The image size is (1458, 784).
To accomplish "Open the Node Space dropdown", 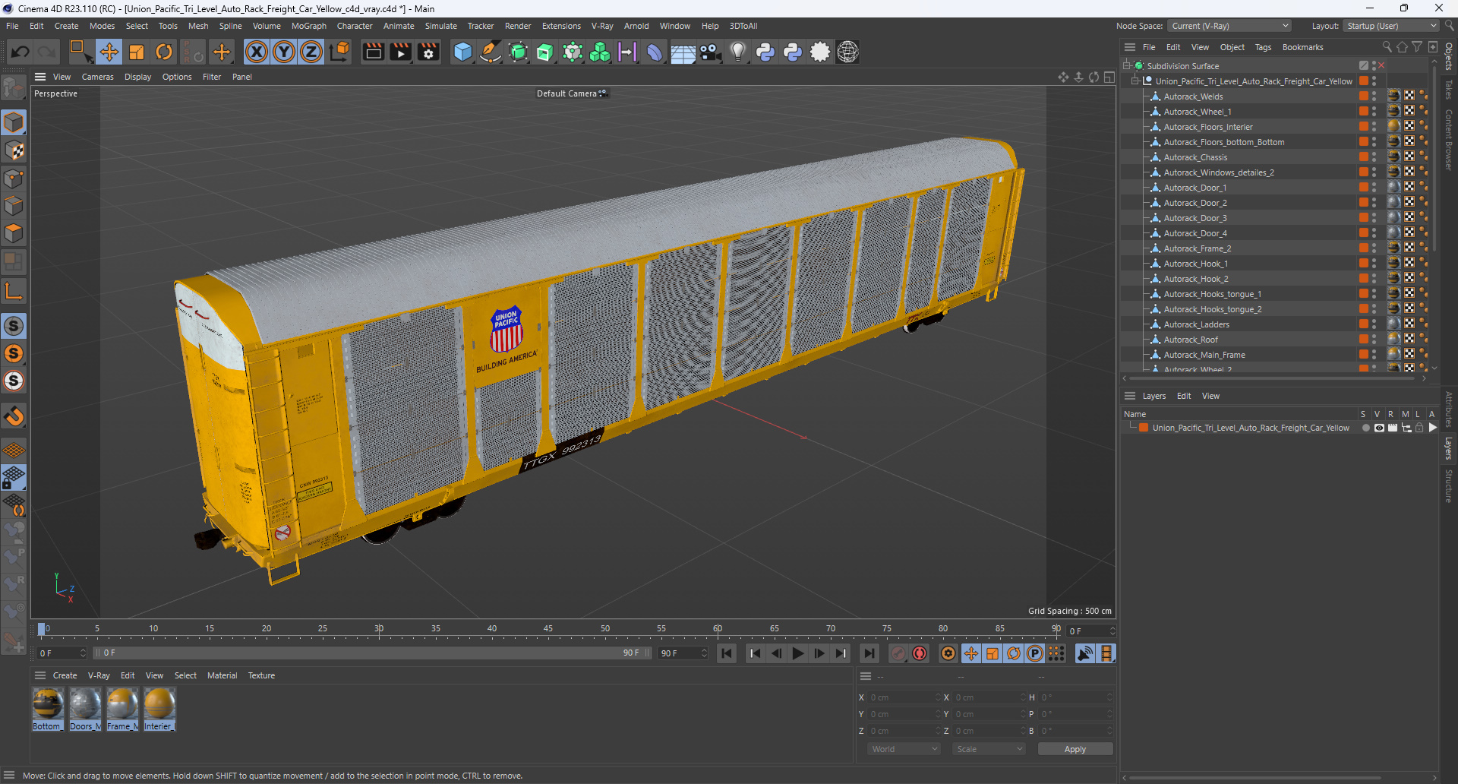I will (1229, 26).
